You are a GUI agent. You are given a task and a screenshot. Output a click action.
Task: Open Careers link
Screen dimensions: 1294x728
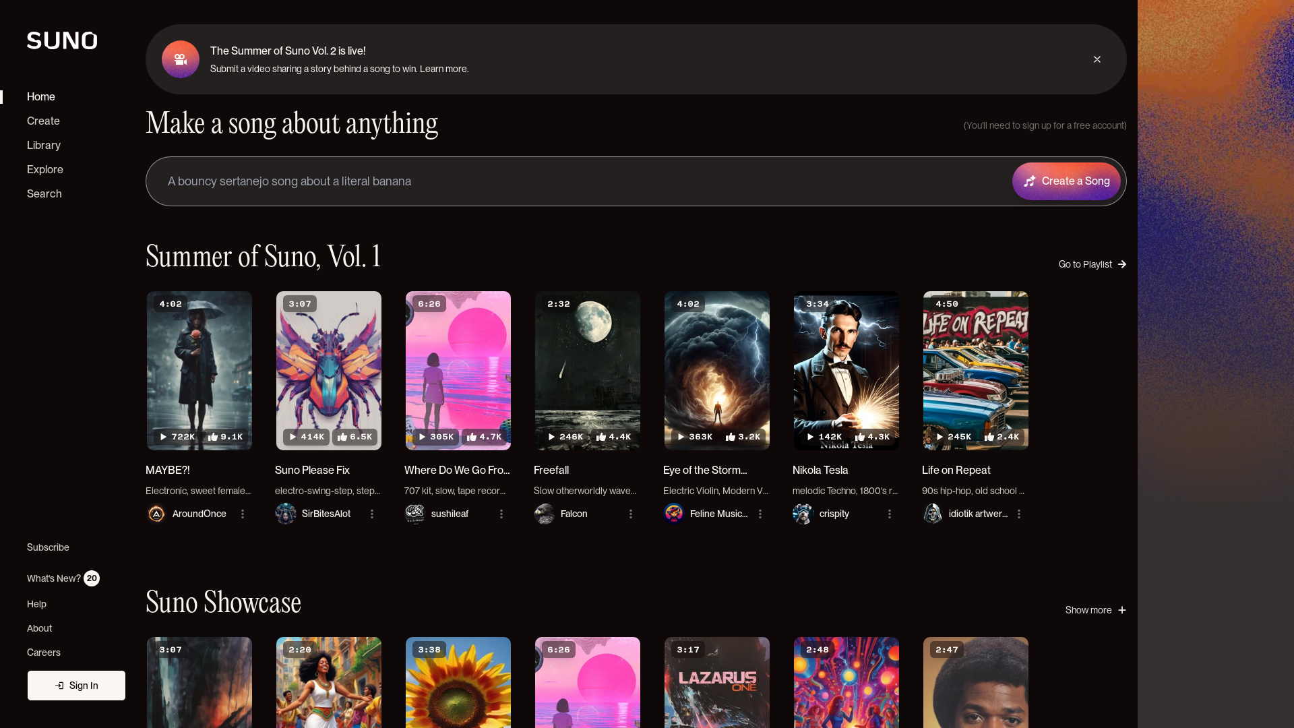[44, 653]
